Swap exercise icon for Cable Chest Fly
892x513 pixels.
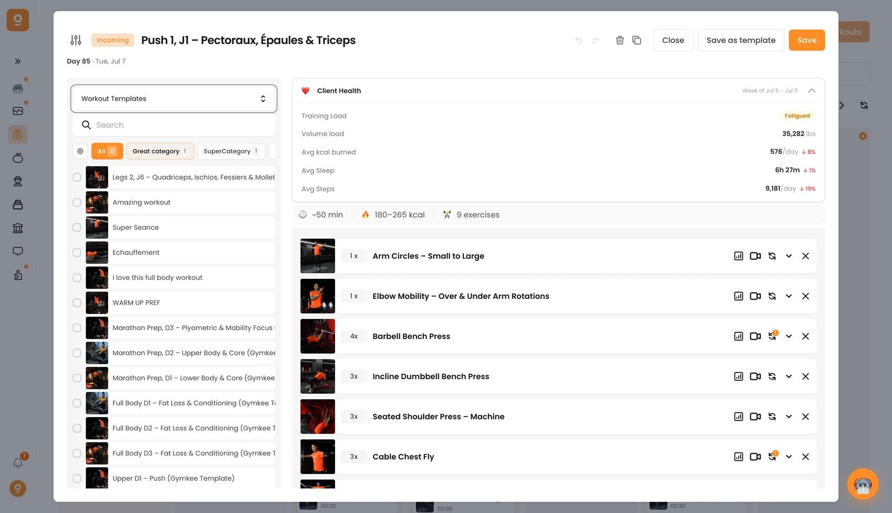click(772, 457)
